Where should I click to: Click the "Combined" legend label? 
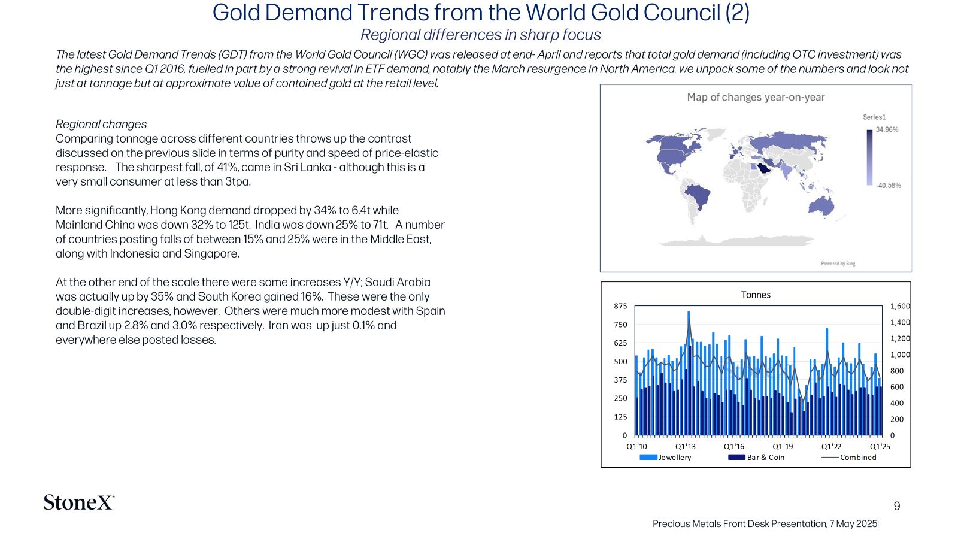(858, 458)
